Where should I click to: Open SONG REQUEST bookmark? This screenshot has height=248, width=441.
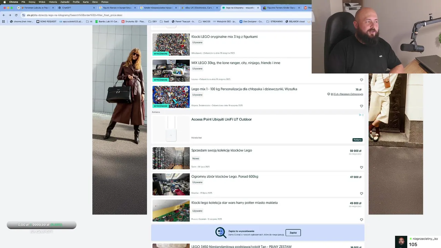click(47, 21)
